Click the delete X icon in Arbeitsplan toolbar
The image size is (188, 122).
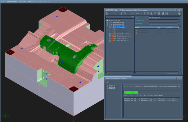(x=132, y=14)
